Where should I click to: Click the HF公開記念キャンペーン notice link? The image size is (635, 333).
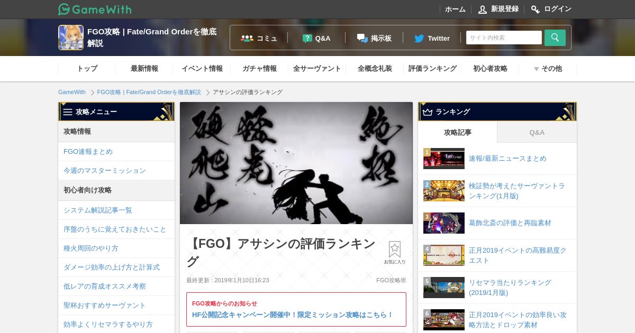coord(293,315)
